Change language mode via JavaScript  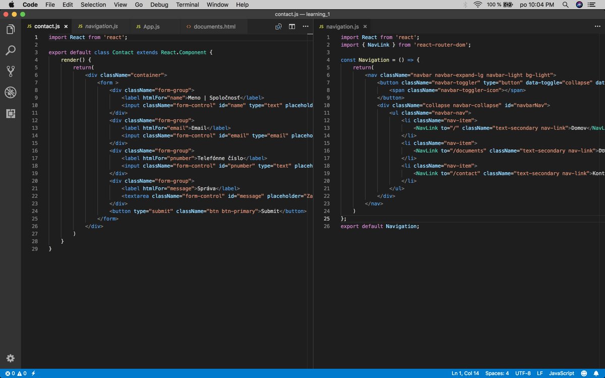click(561, 373)
